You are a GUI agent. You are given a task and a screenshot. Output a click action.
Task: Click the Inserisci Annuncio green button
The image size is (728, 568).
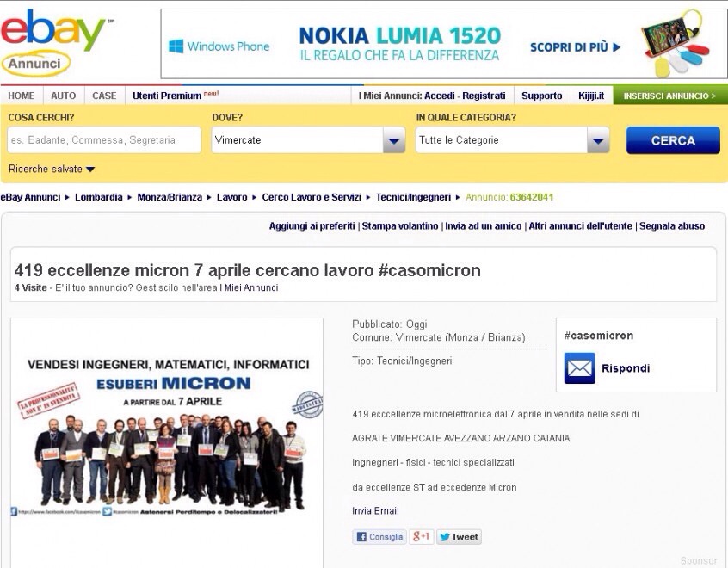click(669, 96)
